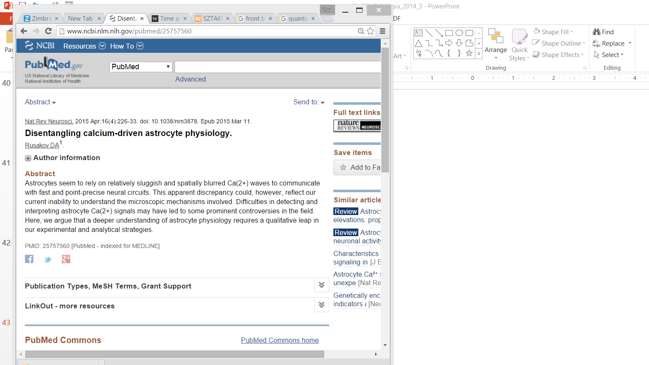649x365 pixels.
Task: Open Nat Rev Neurosci journal link
Action: pos(49,121)
